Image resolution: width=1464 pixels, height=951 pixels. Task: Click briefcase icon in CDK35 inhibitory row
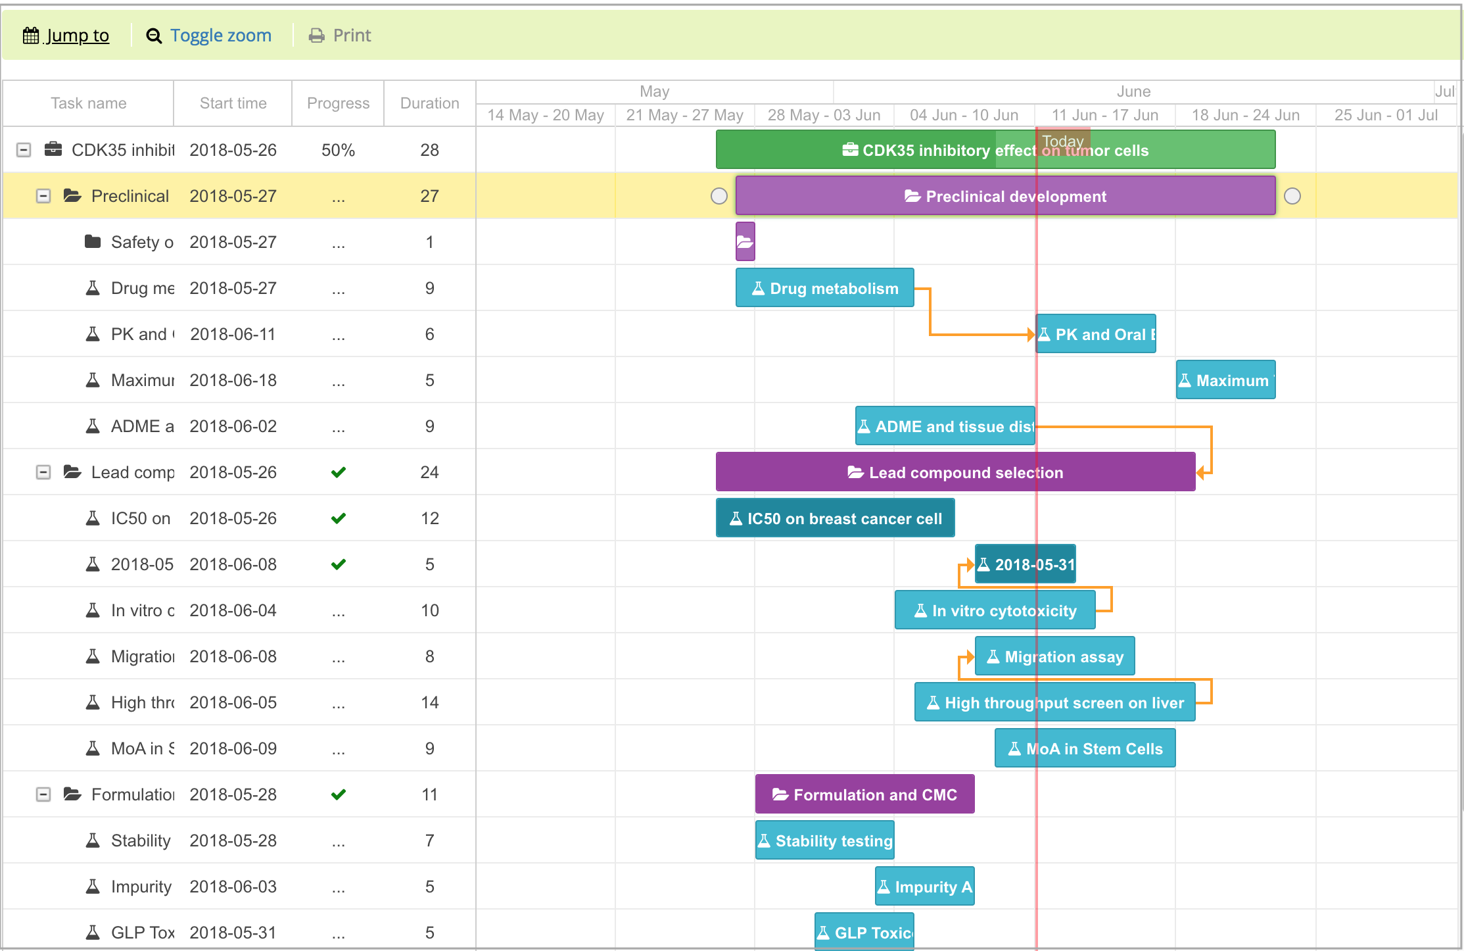point(53,149)
